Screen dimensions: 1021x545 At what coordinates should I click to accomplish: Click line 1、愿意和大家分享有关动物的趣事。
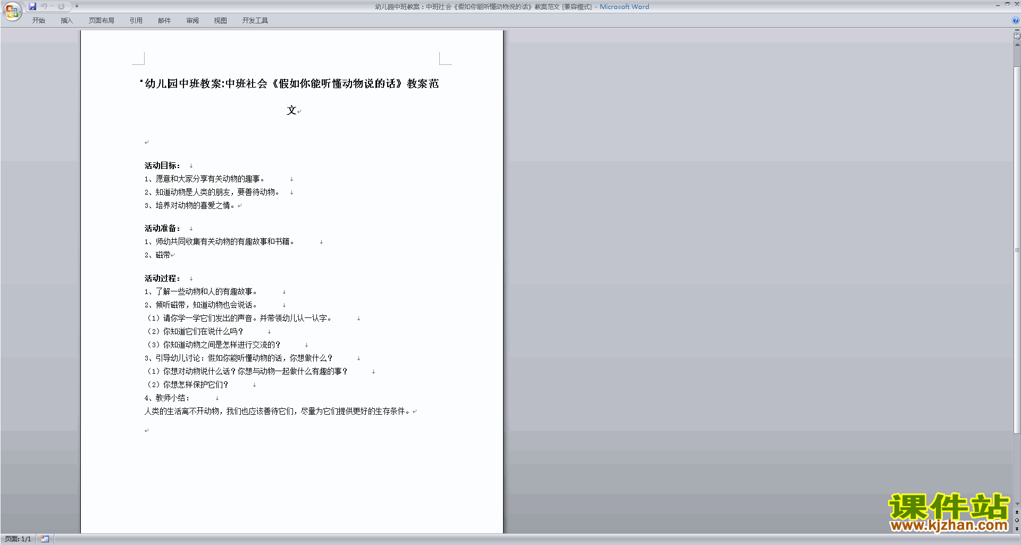pos(204,179)
